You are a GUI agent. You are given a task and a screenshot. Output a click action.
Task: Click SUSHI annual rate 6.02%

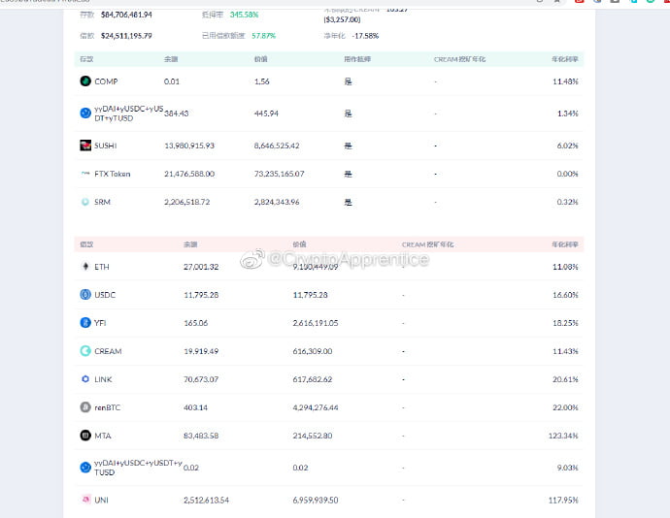[567, 146]
